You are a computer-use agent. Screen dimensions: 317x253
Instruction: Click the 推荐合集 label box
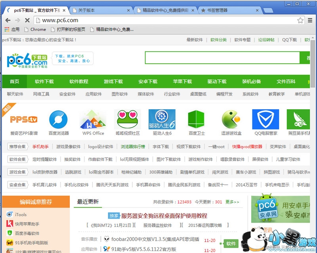pos(17,146)
